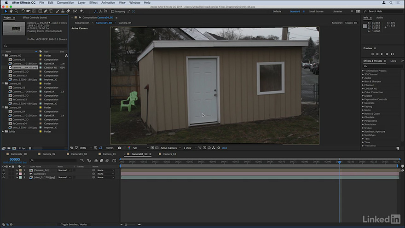Enable the Snapping checkbox
Screen dimensions: 405x228
113,12
